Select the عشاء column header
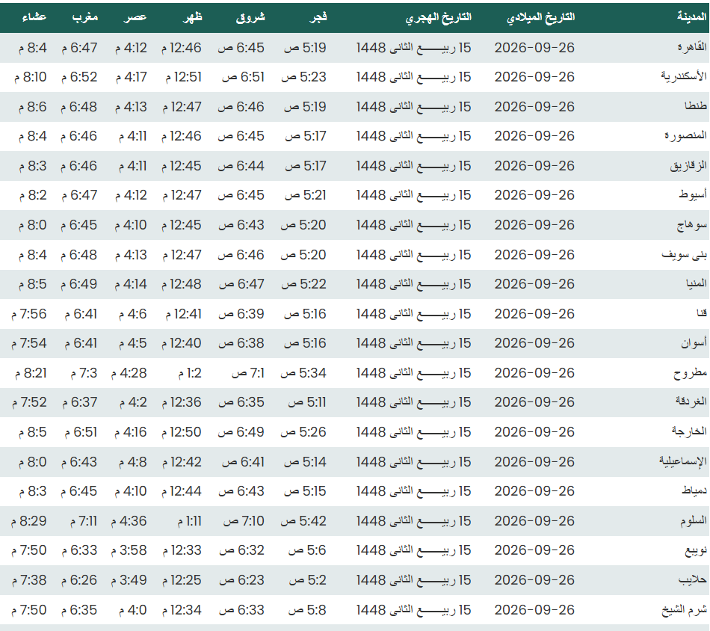 coord(34,17)
